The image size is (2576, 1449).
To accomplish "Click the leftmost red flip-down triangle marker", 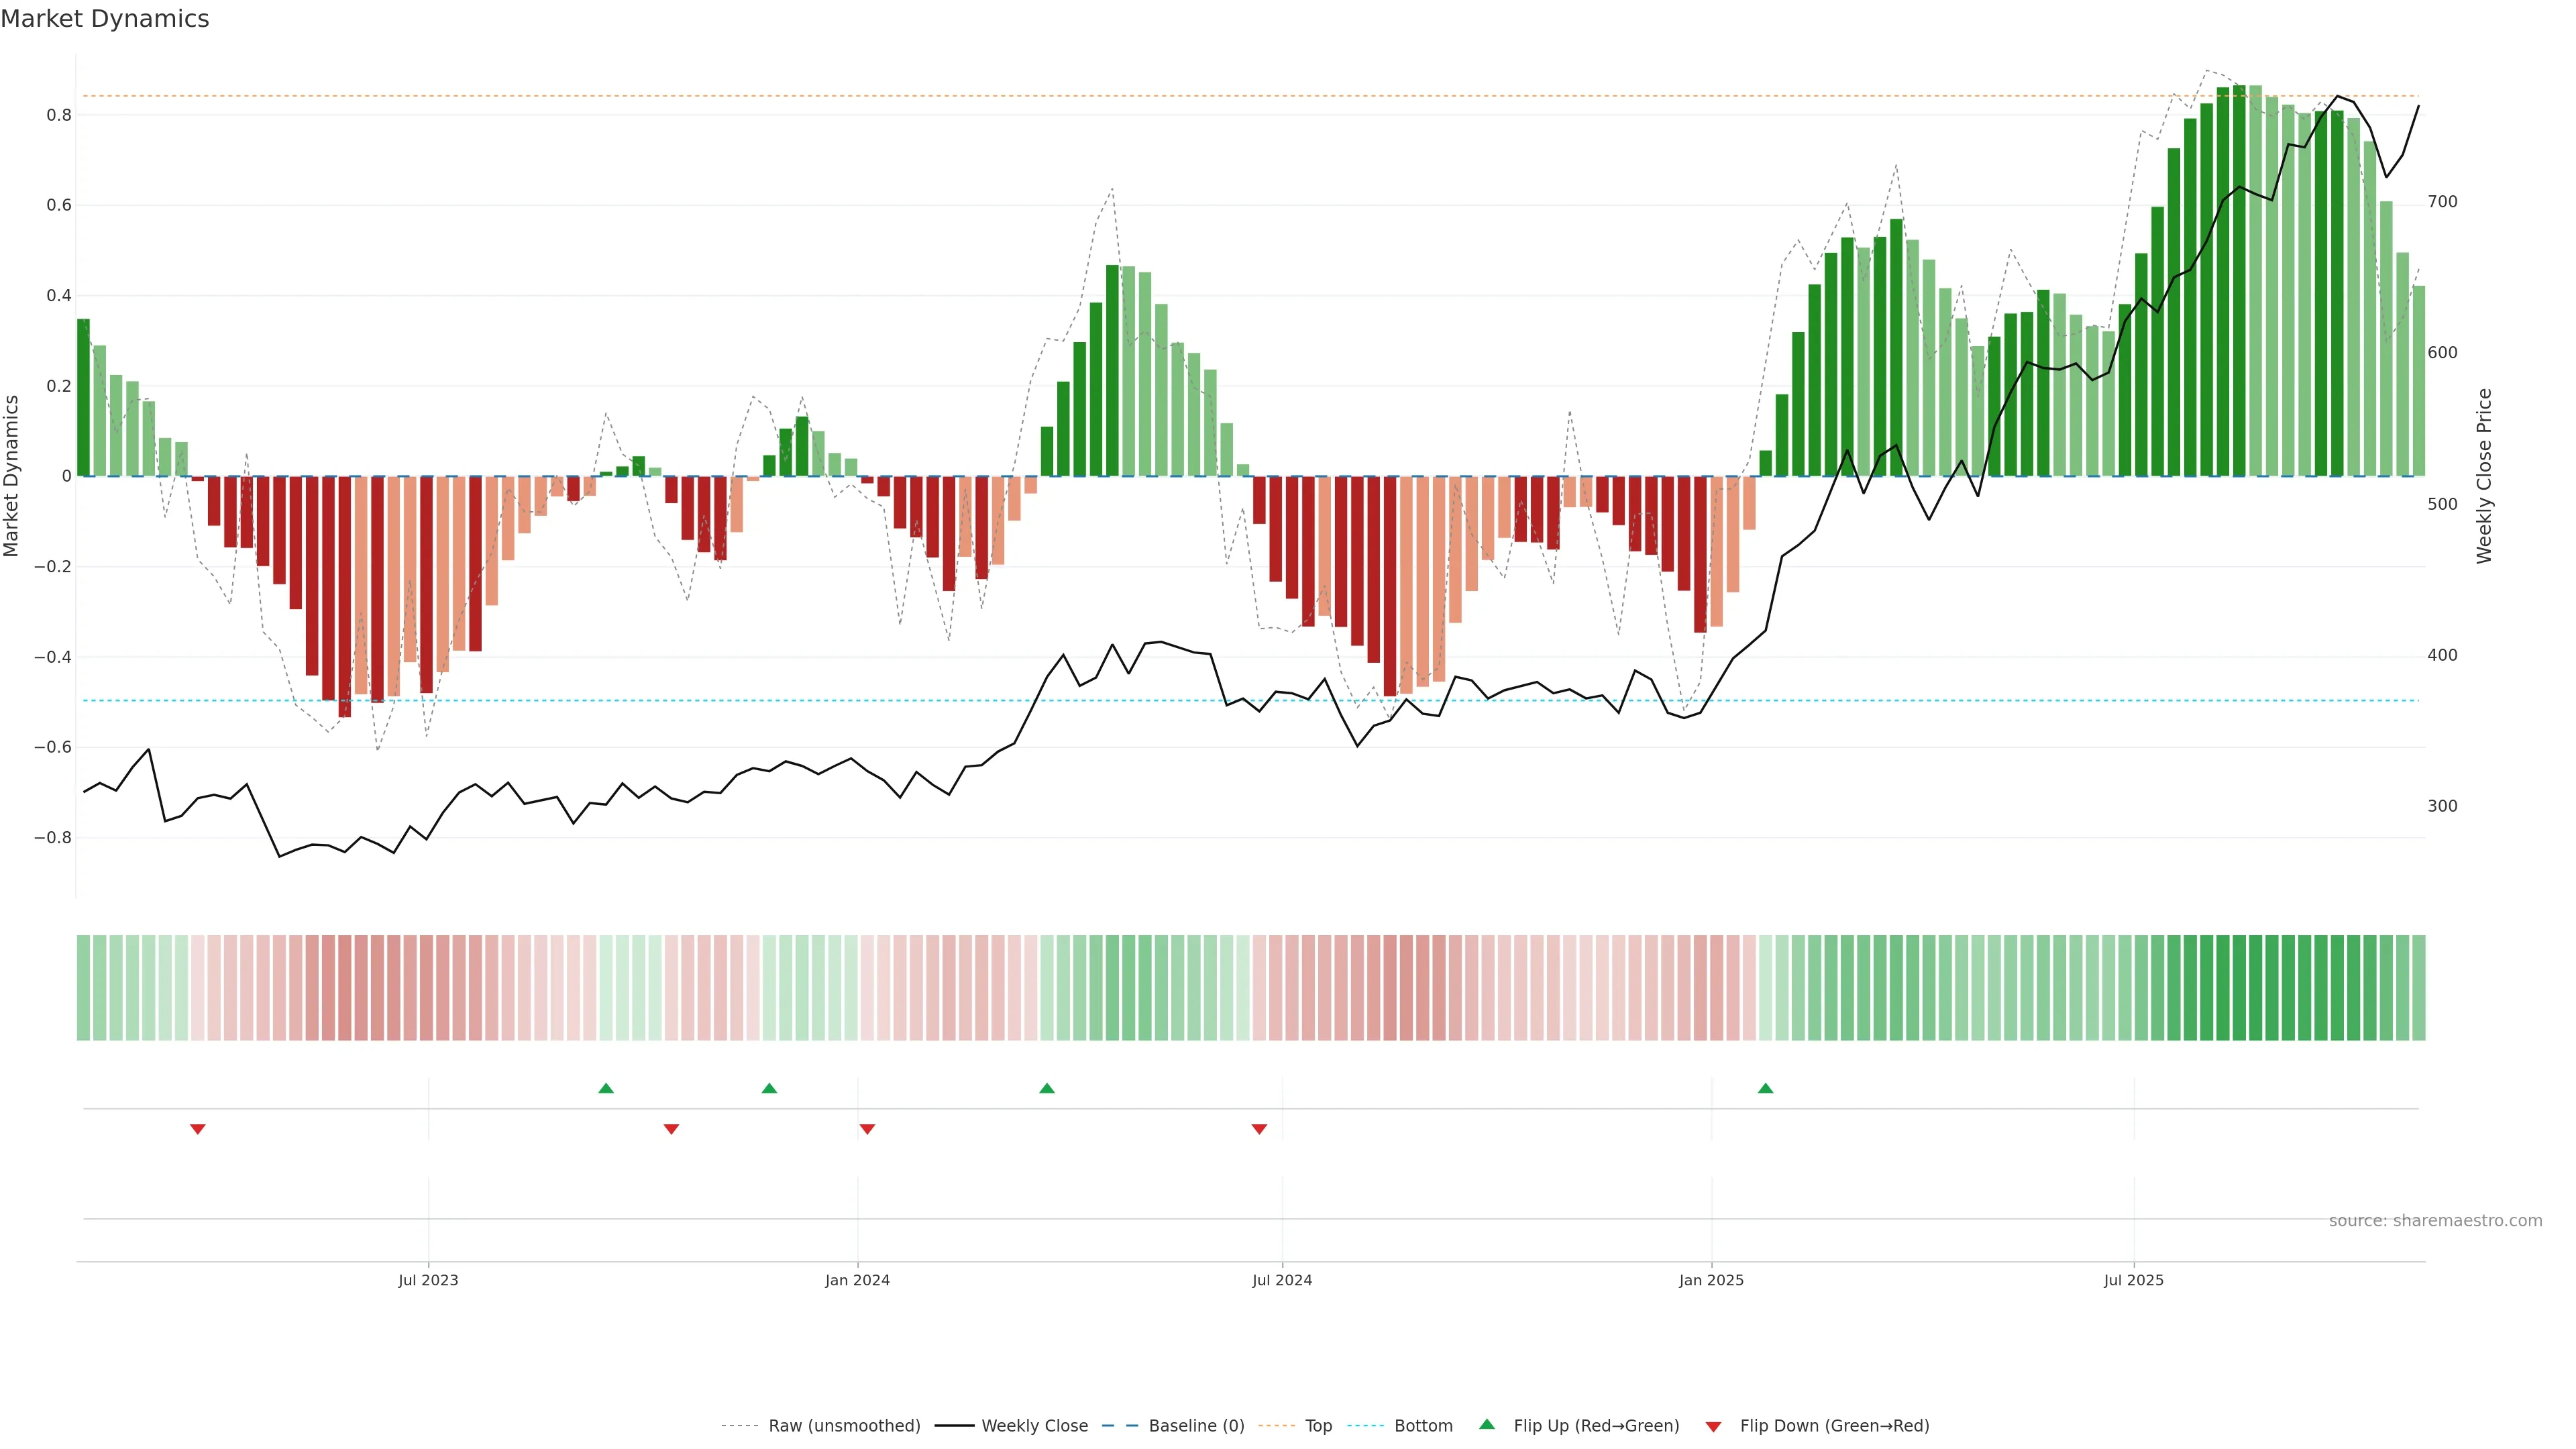I will click(198, 1129).
